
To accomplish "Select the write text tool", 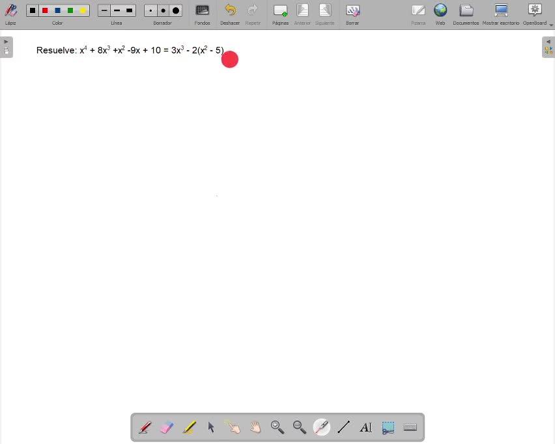I will pos(365,427).
